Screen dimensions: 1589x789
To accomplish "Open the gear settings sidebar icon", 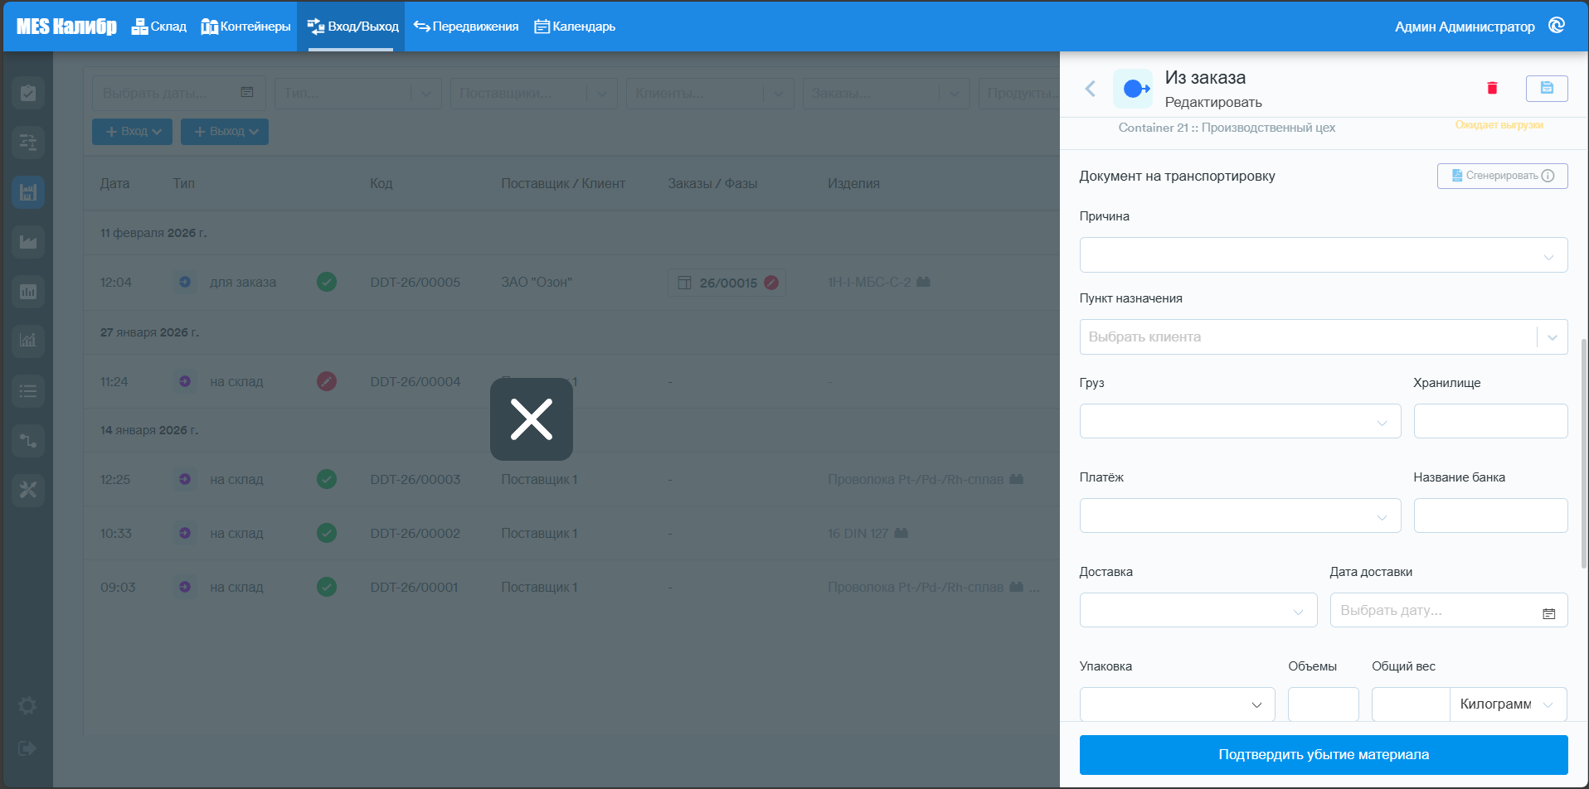I will [27, 705].
